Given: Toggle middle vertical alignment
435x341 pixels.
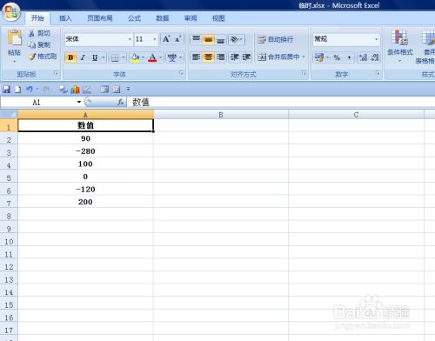Looking at the screenshot, I should click(208, 39).
